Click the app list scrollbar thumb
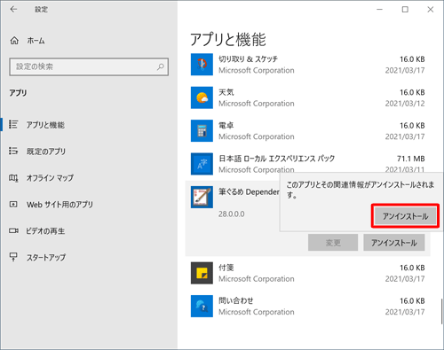 click(x=441, y=310)
